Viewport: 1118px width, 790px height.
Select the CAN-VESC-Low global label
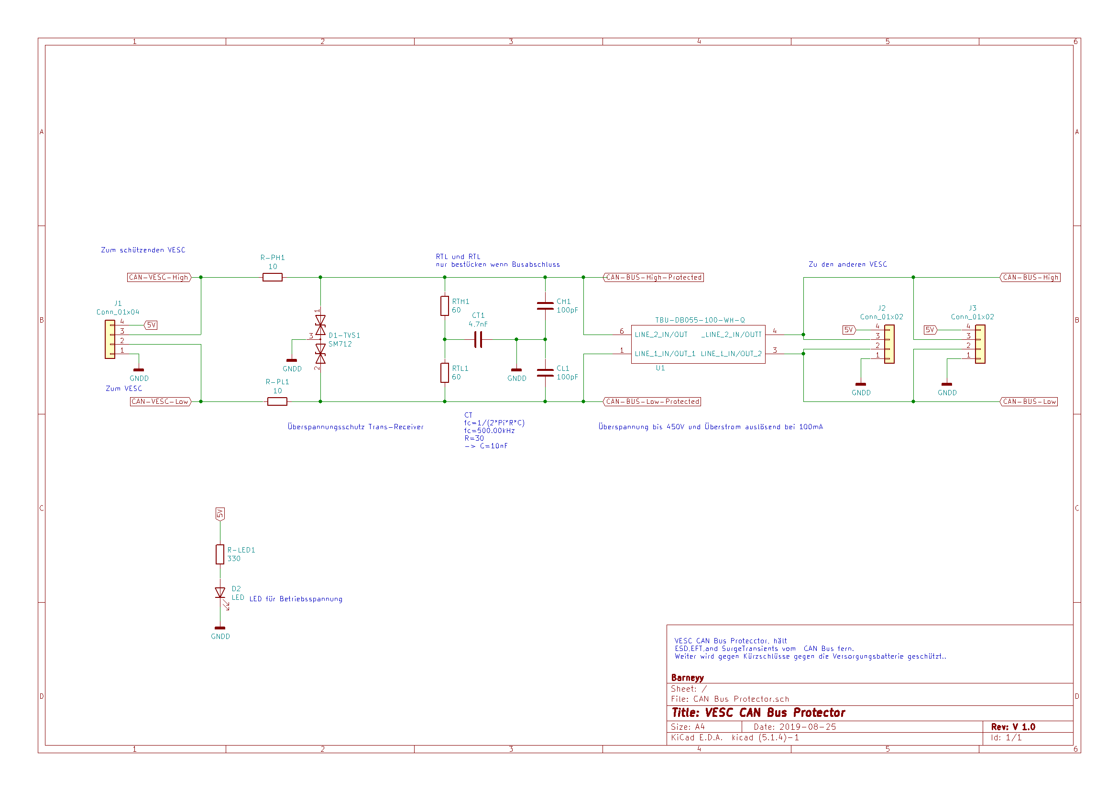click(x=161, y=401)
